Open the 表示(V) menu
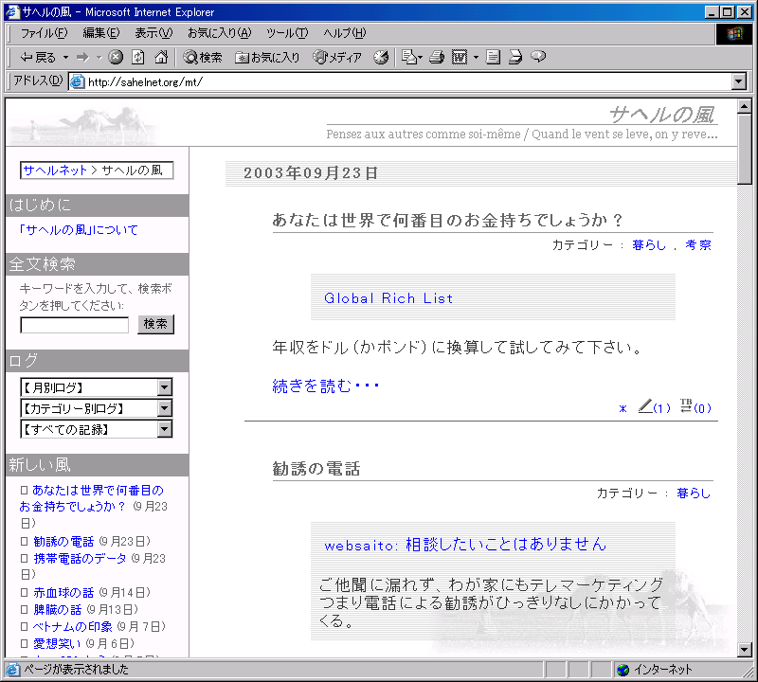The height and width of the screenshot is (682, 758). 153,33
